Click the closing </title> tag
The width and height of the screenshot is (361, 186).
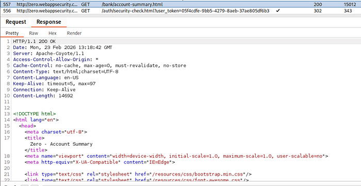coord(36,150)
